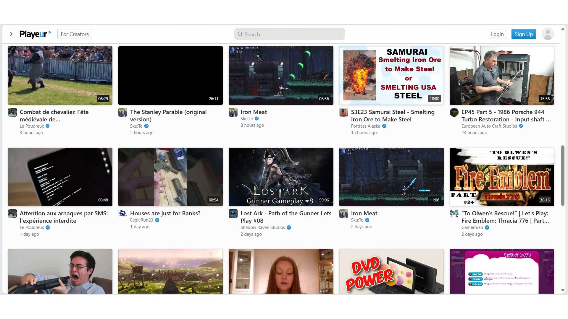Click the page scrollbar down arrow
568x319 pixels.
click(x=563, y=290)
